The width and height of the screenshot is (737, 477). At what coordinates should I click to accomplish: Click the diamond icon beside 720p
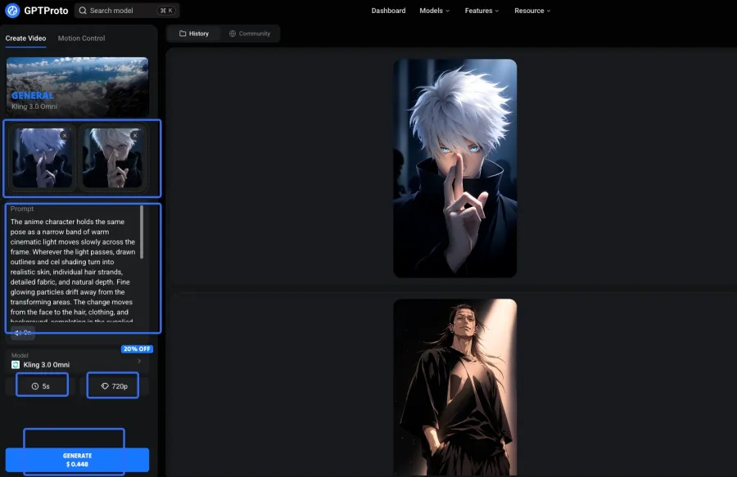[x=105, y=386]
